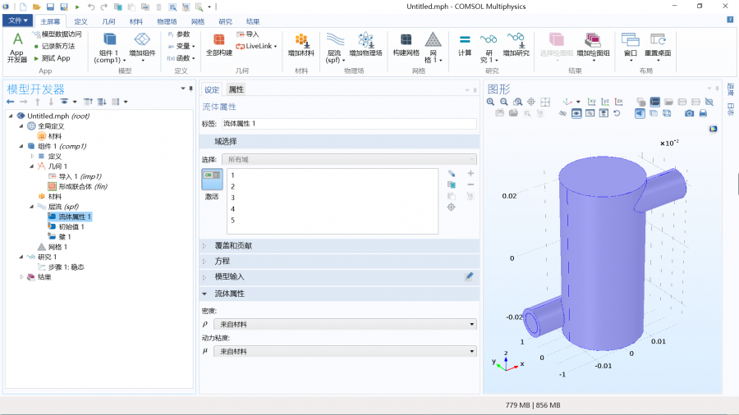
Task: Switch to the zx-plane view
Action: [619, 102]
